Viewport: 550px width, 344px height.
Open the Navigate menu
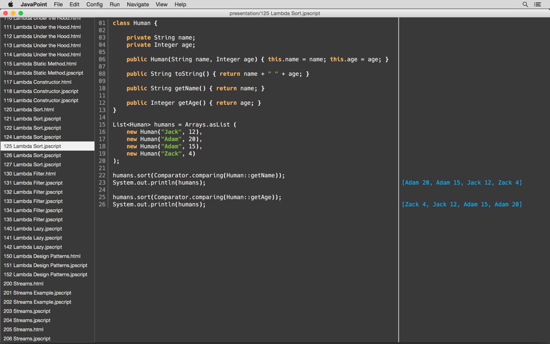tap(138, 5)
